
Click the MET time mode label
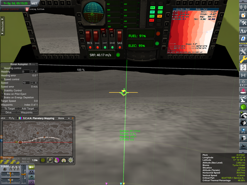(x=34, y=3)
